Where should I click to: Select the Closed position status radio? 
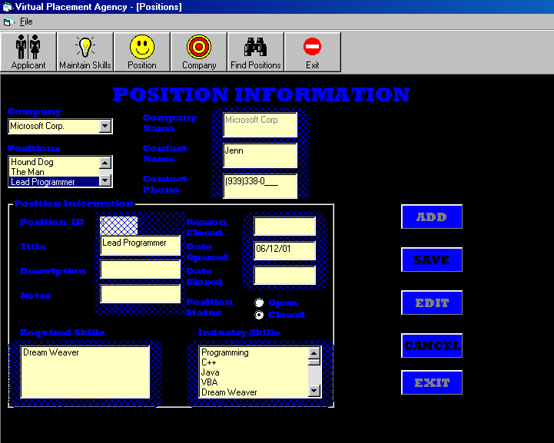[260, 315]
